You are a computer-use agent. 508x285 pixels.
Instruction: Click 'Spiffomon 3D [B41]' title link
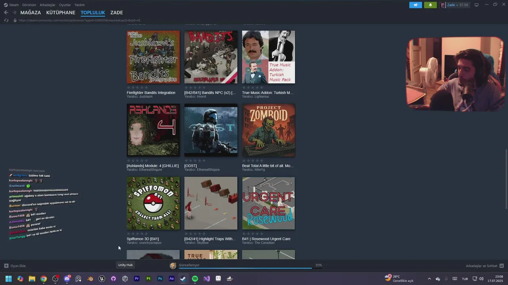(142, 239)
